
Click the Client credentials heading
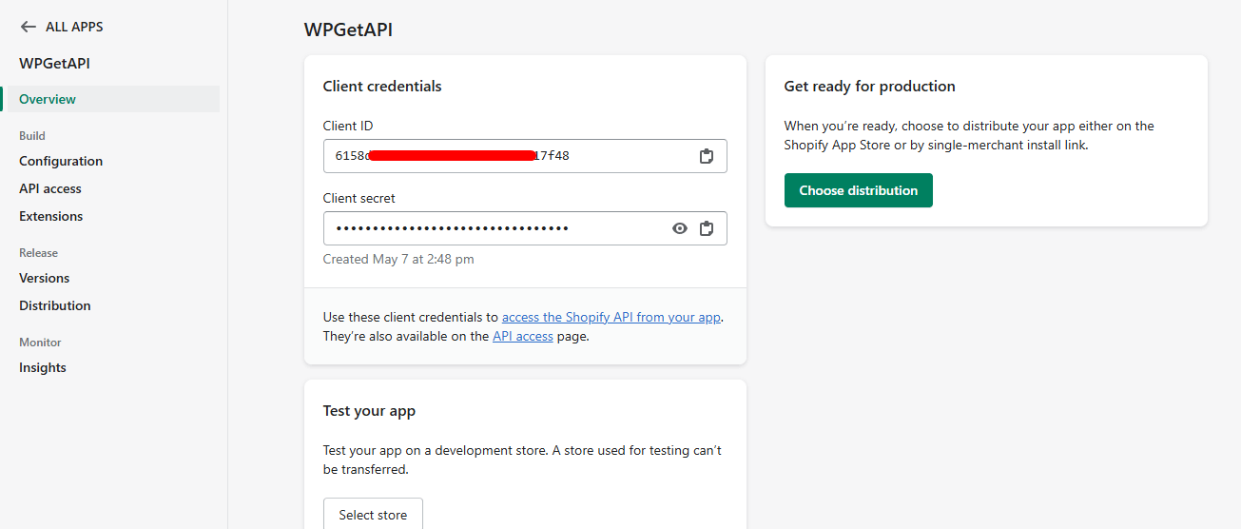tap(382, 86)
